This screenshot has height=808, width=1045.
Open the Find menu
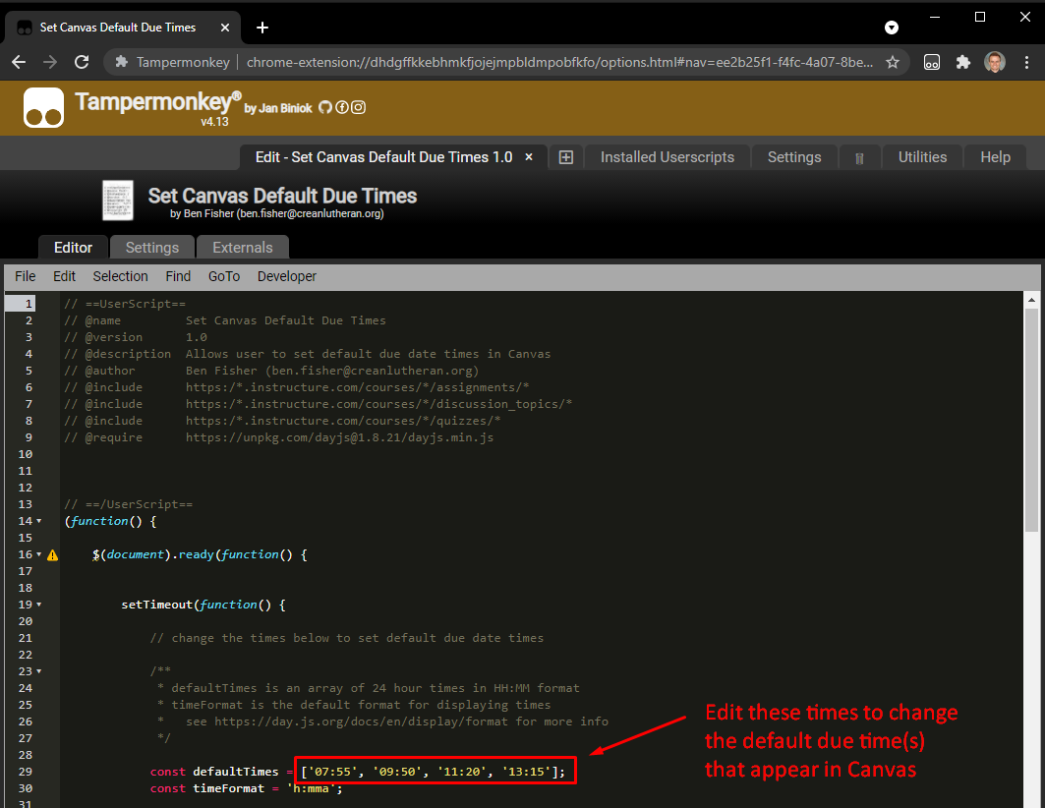178,276
